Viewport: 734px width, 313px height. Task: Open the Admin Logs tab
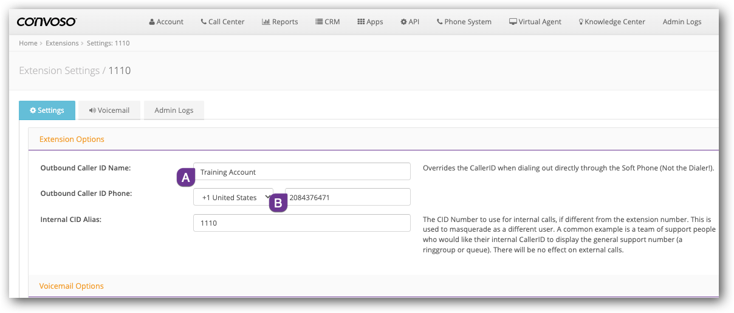click(174, 110)
